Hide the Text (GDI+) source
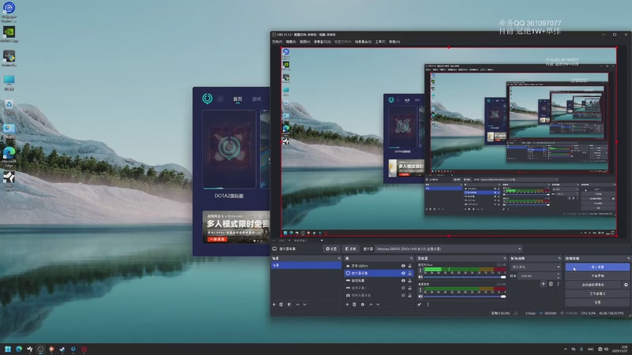Screen dimensions: 632x355 click(403, 266)
